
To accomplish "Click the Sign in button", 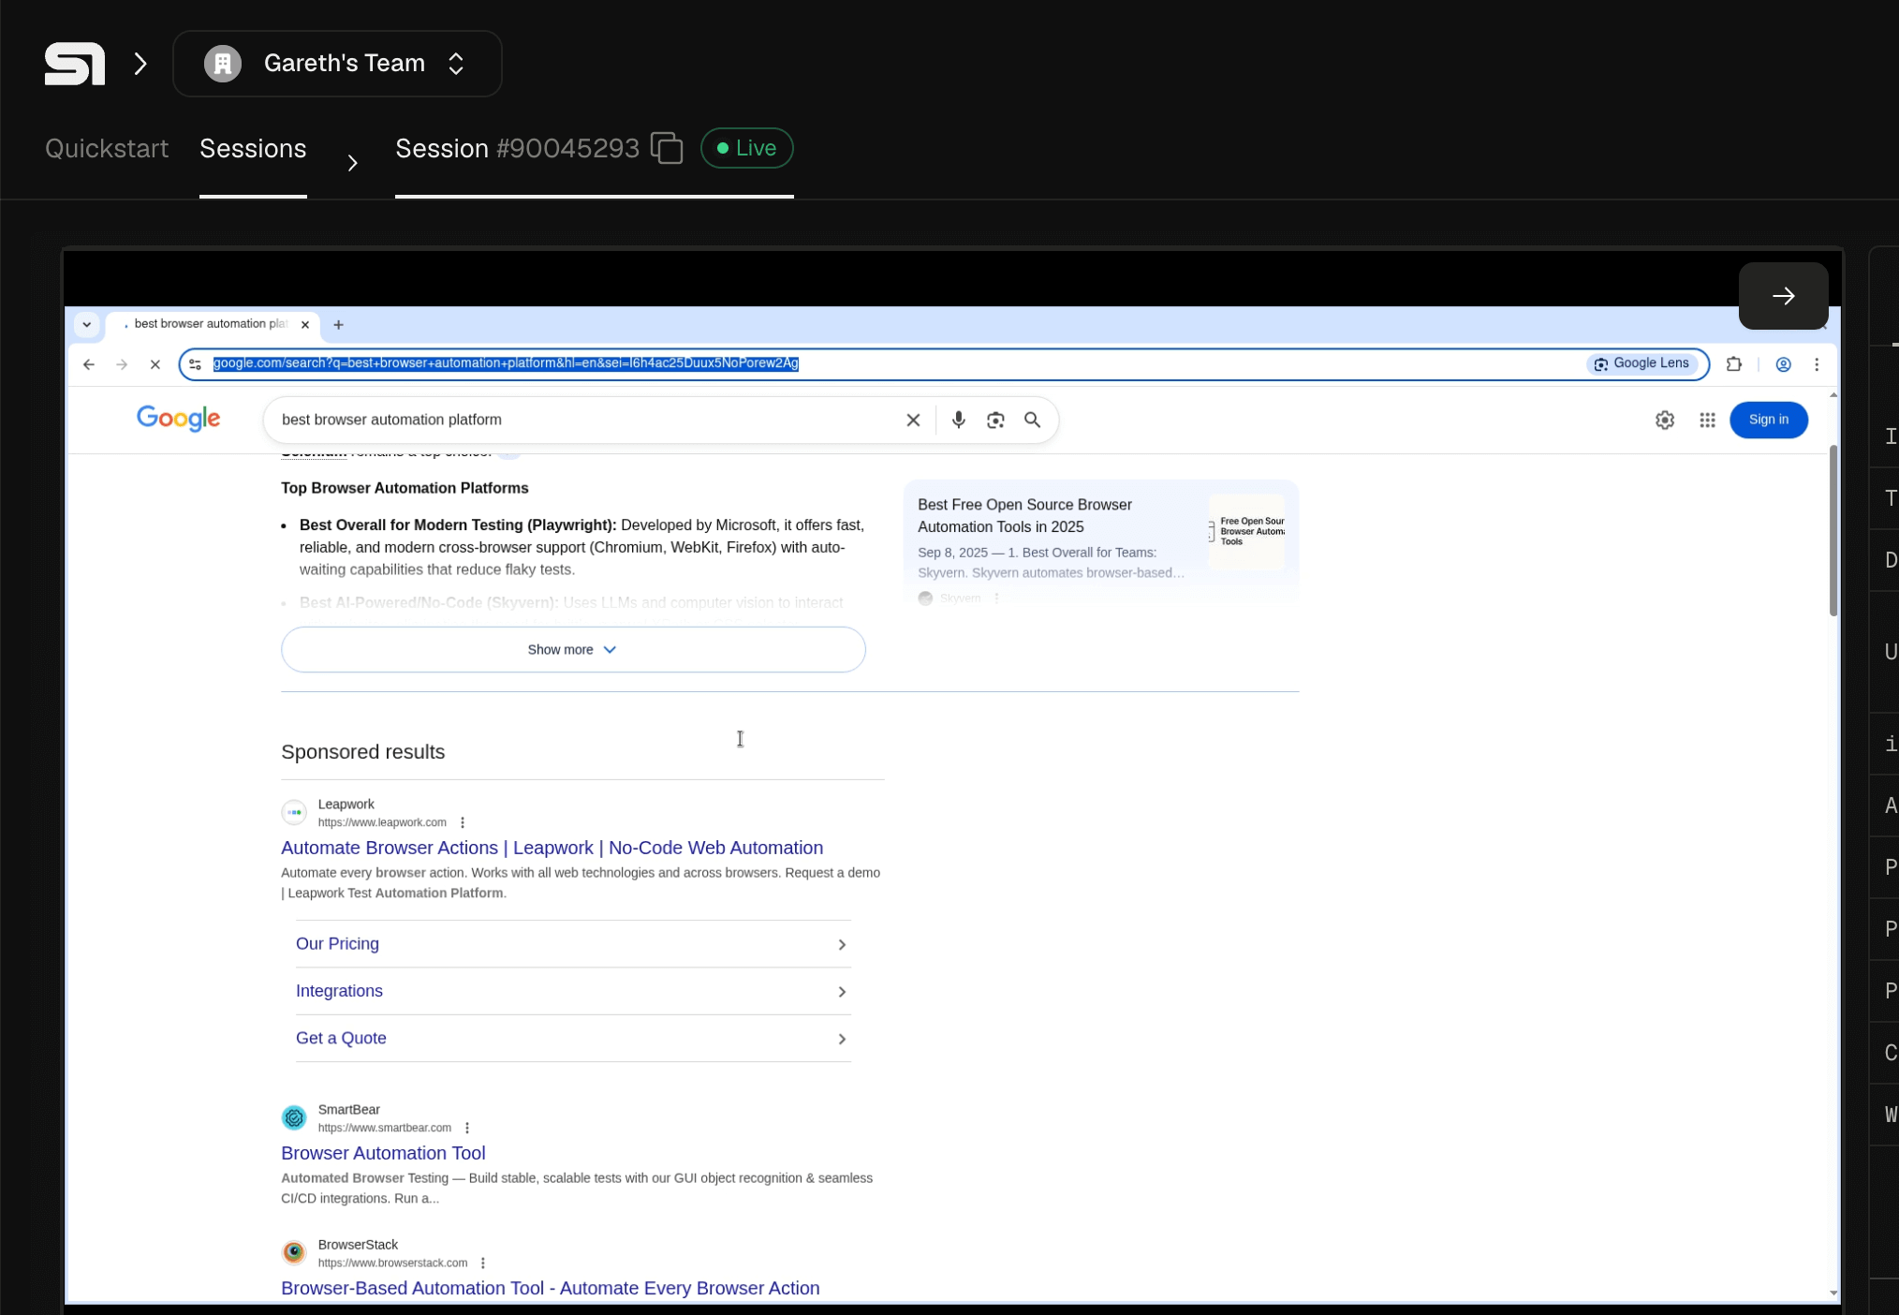I will point(1768,420).
